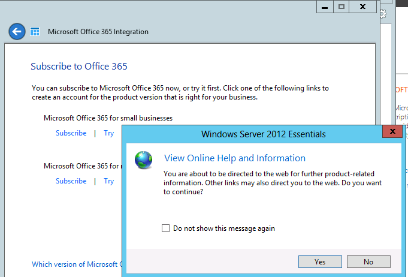Go back using the blue arrow button
The height and width of the screenshot is (277, 408).
click(17, 32)
